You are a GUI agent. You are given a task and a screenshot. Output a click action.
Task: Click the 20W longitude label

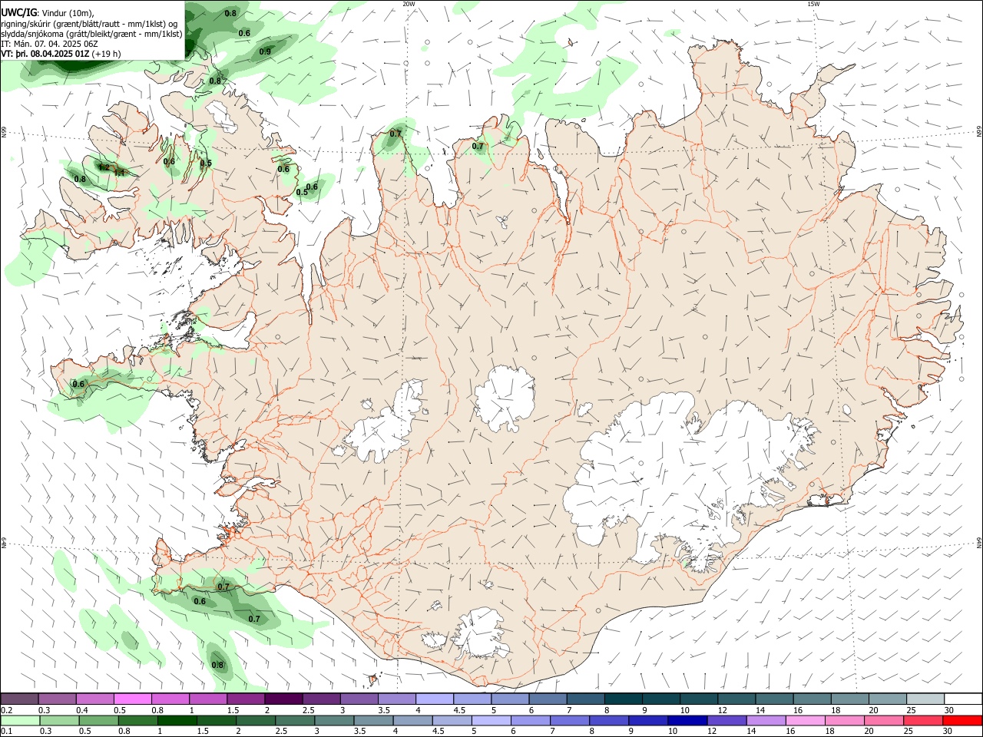coord(409,4)
